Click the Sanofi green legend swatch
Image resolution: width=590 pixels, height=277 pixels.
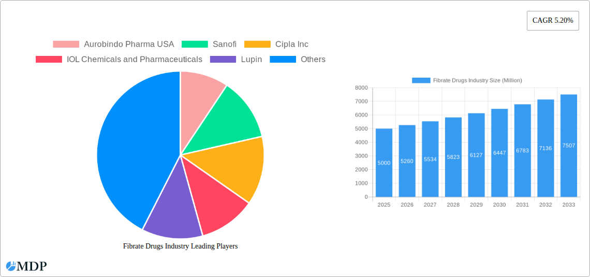click(x=195, y=45)
